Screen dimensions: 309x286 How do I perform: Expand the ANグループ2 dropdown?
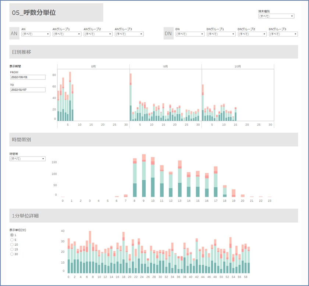click(x=98, y=34)
